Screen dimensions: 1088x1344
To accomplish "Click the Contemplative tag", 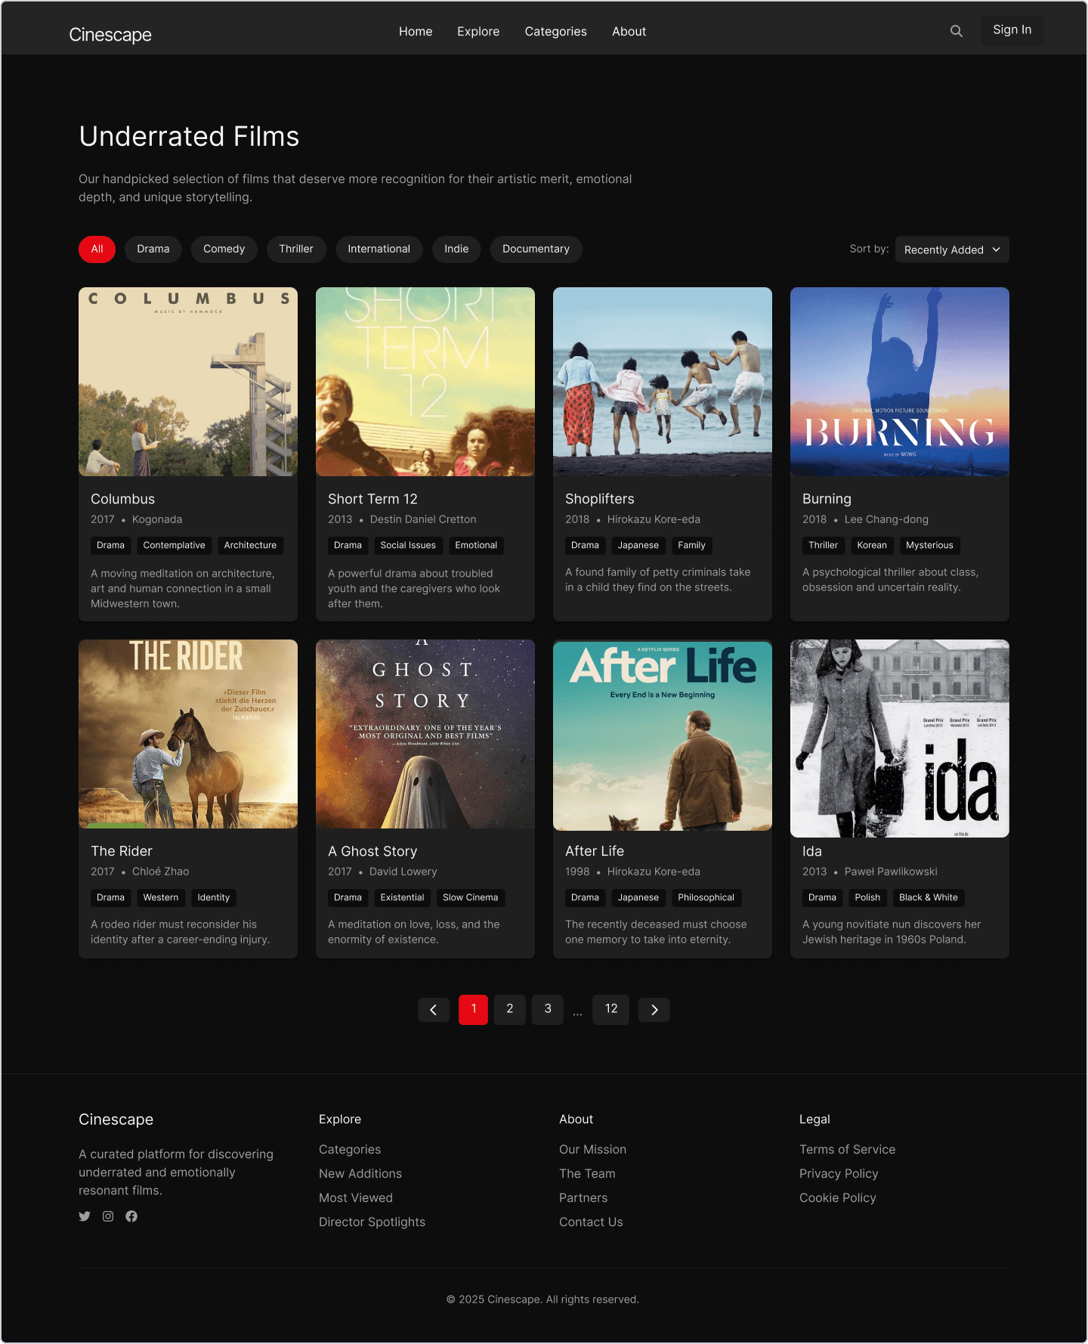I will 175,546.
